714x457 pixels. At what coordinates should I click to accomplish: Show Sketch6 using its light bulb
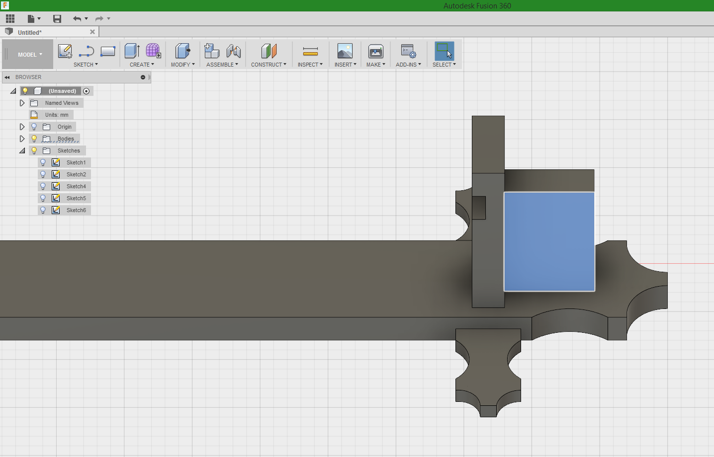click(43, 210)
